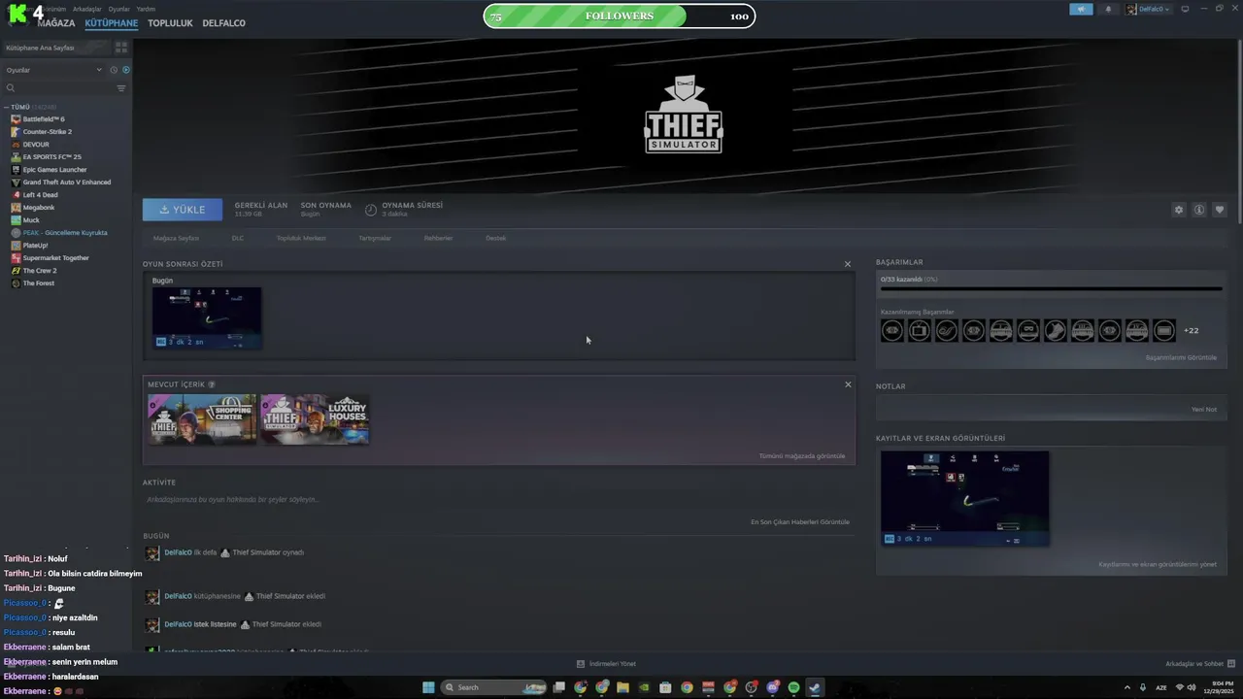Screen dimensions: 1243x699
Task: Click Tümünü mağazada görüntüle link
Action: pos(802,456)
